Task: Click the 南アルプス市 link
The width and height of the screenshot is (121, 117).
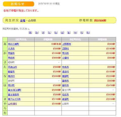Action: (x=14, y=99)
